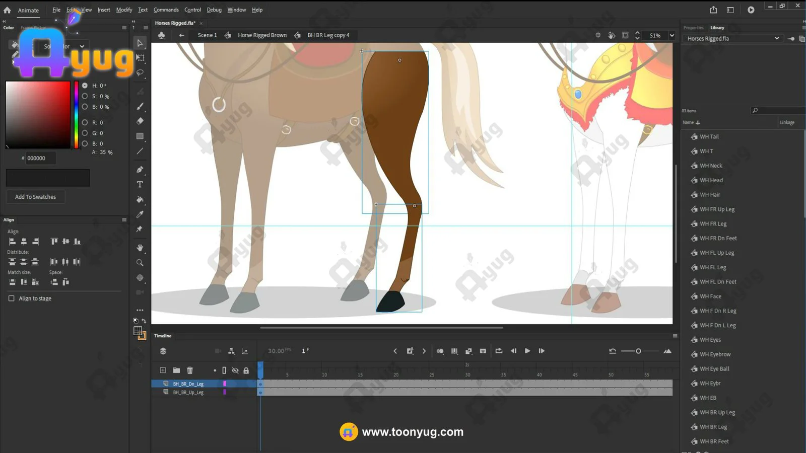Open the stage zoom percentage dropdown
The image size is (806, 453).
coord(671,35)
